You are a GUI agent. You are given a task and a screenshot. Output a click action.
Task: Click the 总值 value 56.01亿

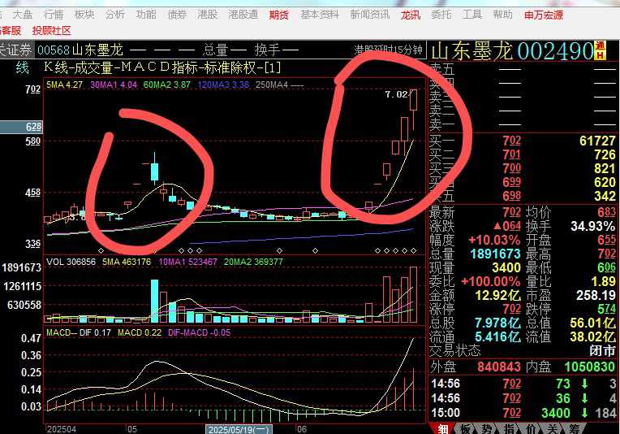[x=592, y=323]
